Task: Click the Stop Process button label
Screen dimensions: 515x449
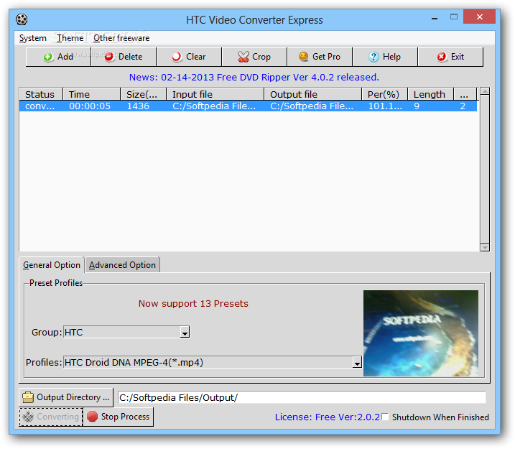Action: click(x=125, y=417)
